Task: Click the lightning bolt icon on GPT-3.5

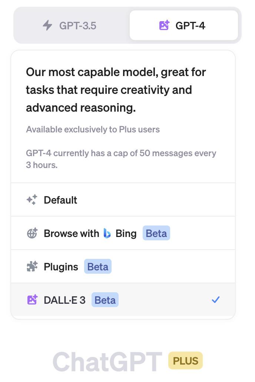Action: pyautogui.click(x=47, y=25)
